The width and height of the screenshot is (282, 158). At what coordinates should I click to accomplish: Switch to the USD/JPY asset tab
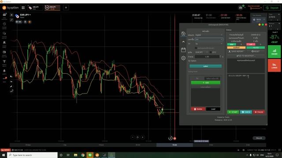coord(35,8)
